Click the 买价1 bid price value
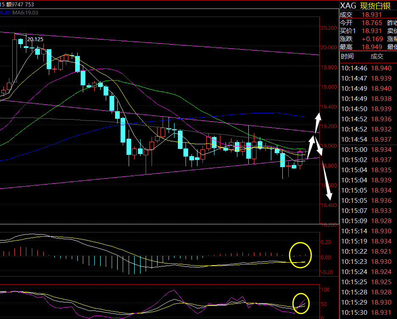 tap(371, 31)
